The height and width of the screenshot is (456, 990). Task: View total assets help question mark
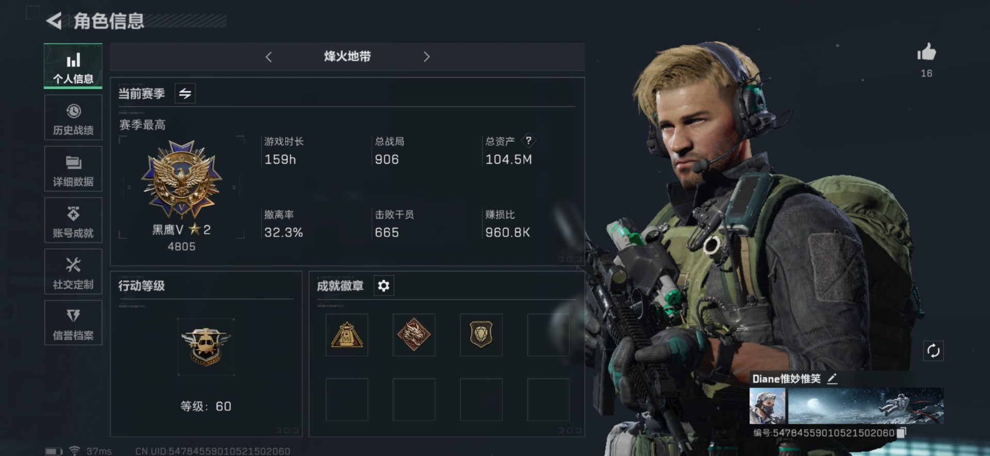pyautogui.click(x=529, y=141)
